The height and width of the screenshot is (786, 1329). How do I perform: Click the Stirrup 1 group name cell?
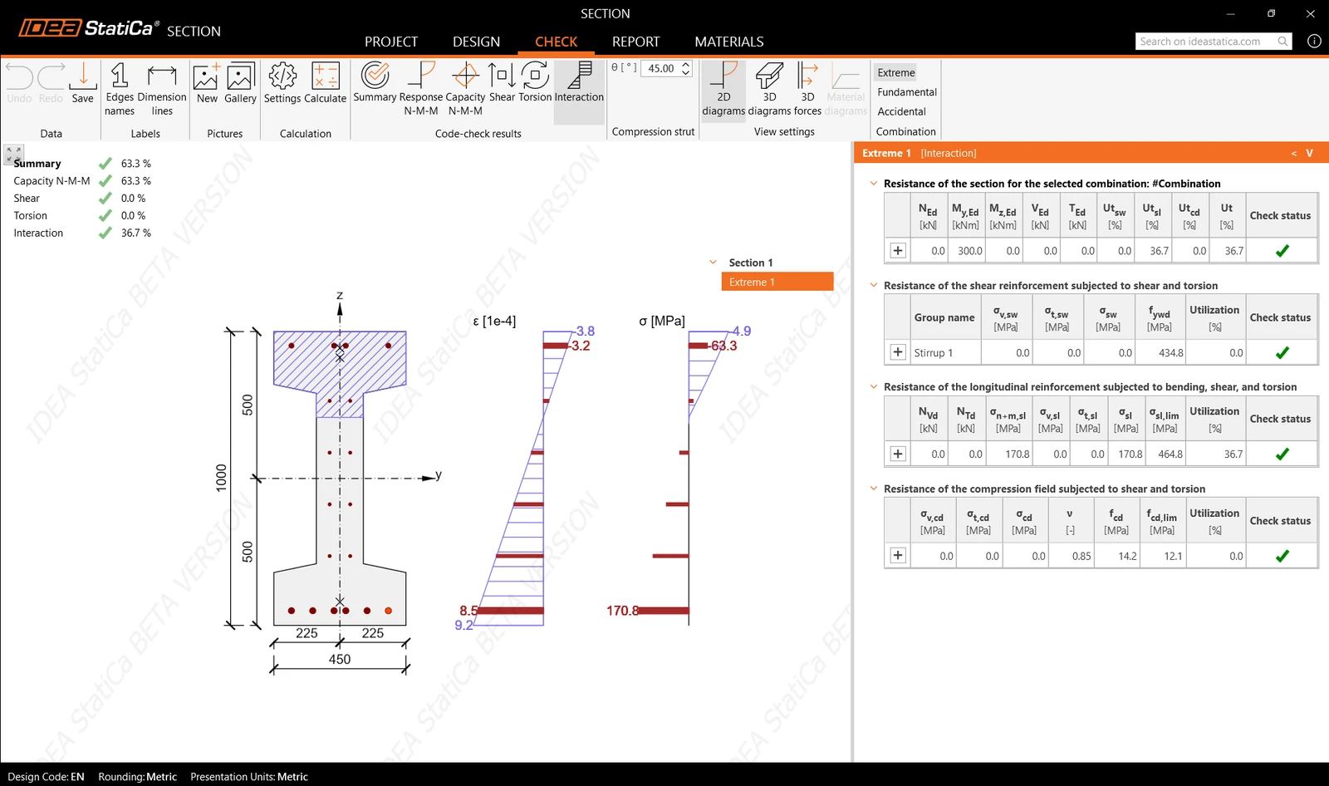[945, 352]
